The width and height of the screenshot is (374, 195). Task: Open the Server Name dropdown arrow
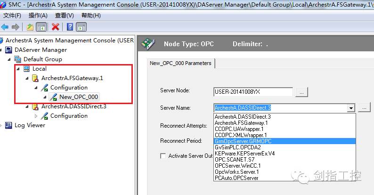pyautogui.click(x=351, y=108)
